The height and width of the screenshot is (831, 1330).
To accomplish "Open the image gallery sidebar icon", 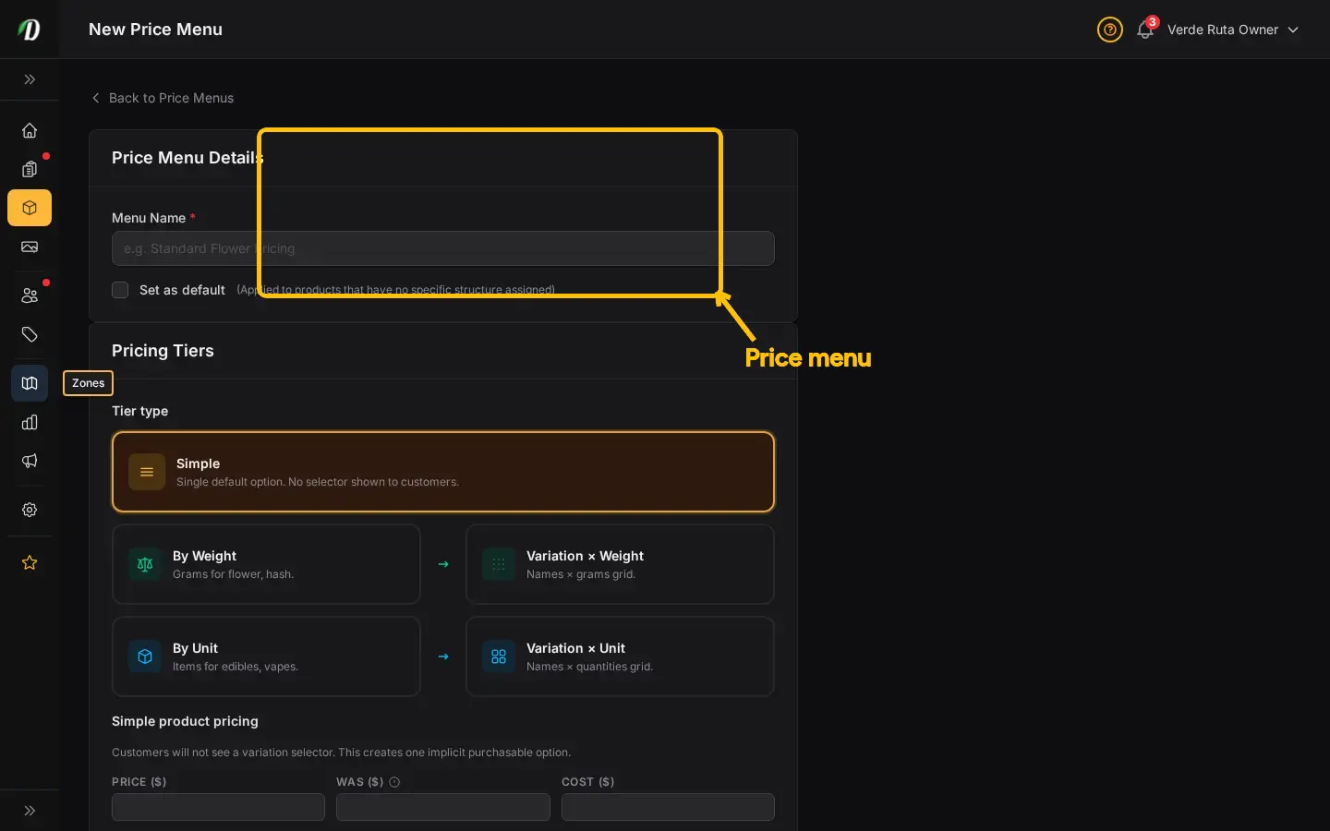I will click(30, 247).
